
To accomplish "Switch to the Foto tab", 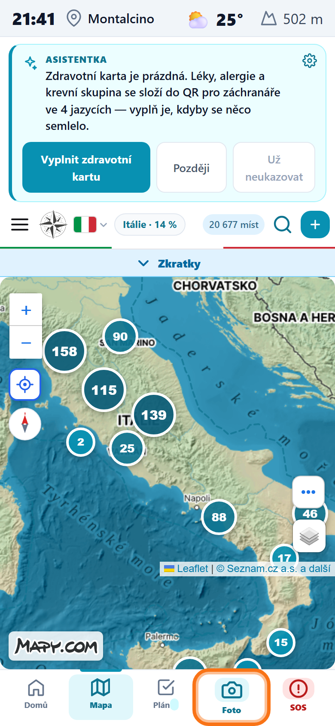I will point(231,697).
